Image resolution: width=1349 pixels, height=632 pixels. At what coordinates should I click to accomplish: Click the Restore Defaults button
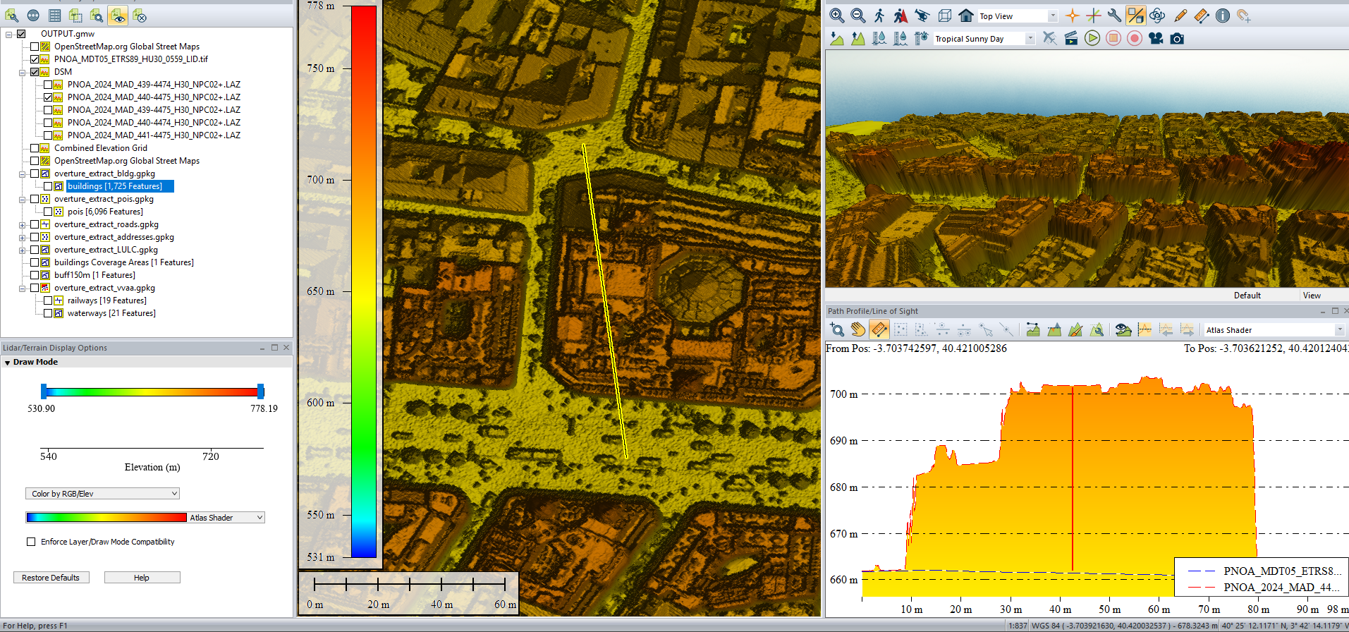51,578
